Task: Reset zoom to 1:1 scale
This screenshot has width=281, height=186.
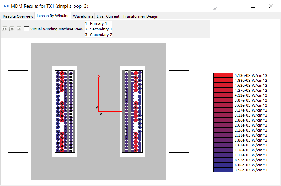Action: click(19, 29)
